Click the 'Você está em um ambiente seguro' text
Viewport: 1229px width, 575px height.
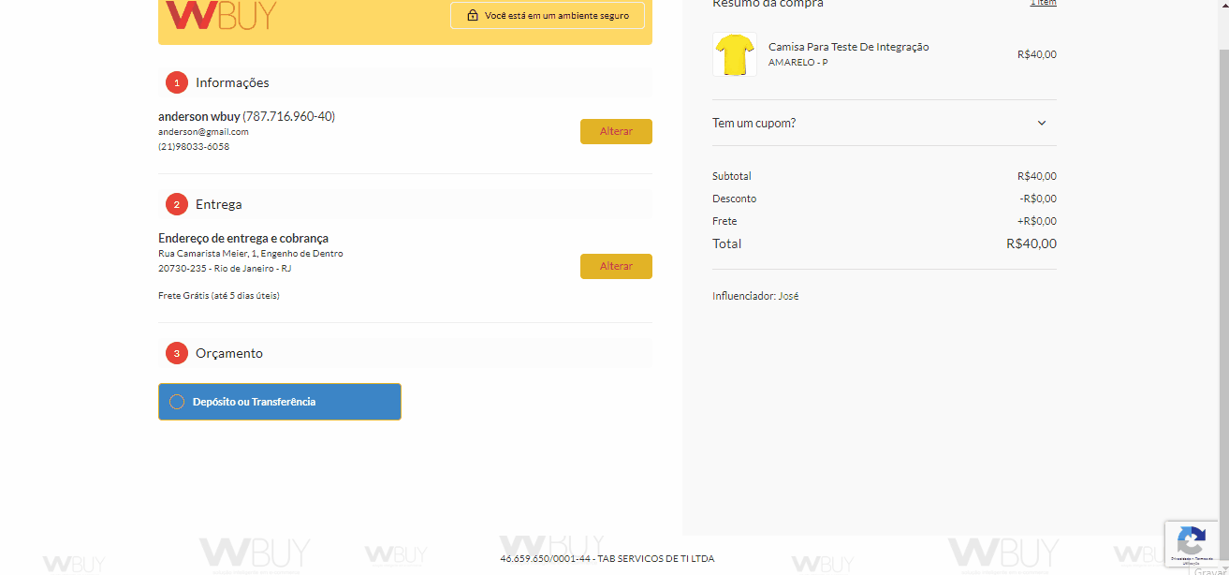click(557, 16)
